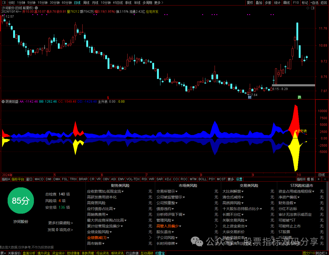Open 指标平台 indicator platform
The height and width of the screenshot is (255, 329).
[18, 179]
